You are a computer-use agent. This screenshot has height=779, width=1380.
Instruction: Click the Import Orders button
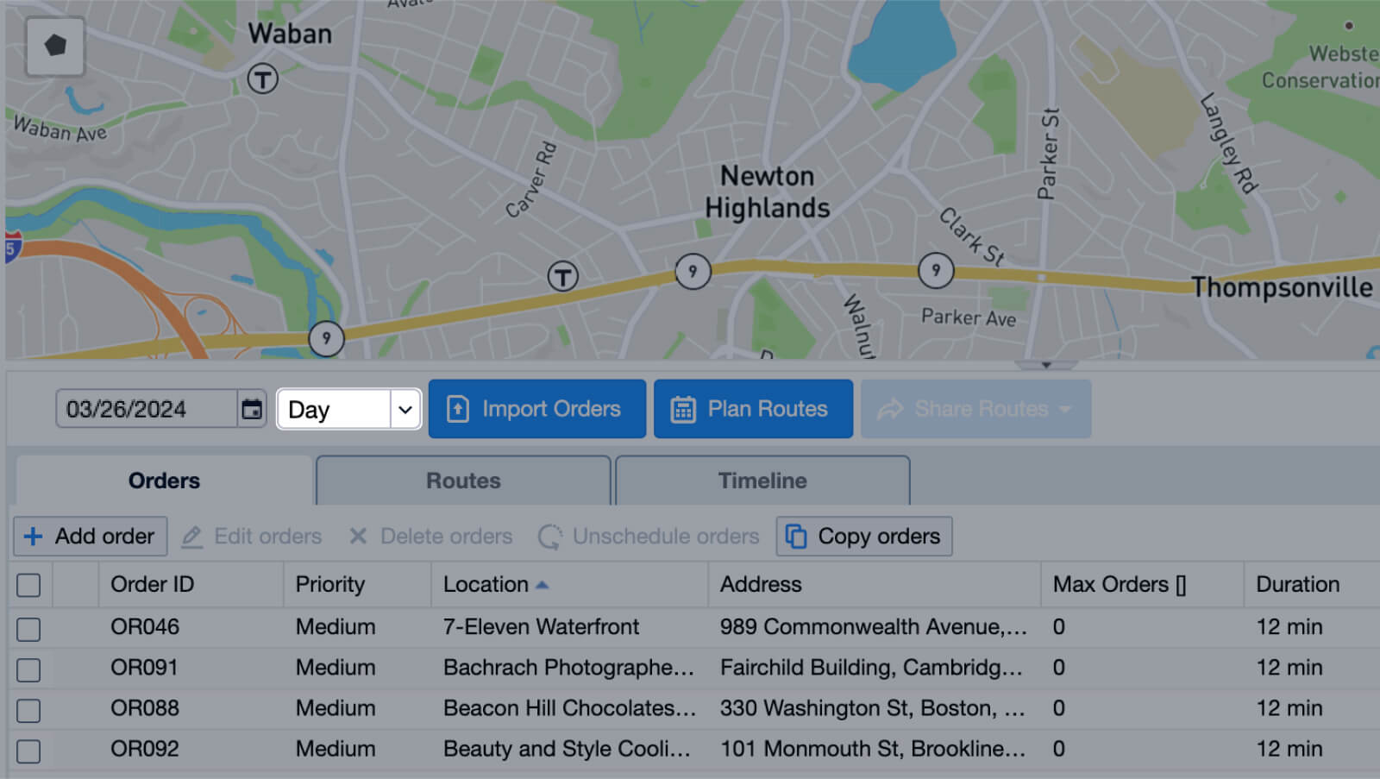pos(536,409)
